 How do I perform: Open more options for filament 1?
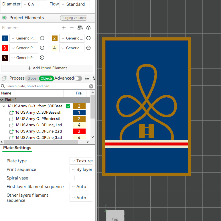coord(42,38)
